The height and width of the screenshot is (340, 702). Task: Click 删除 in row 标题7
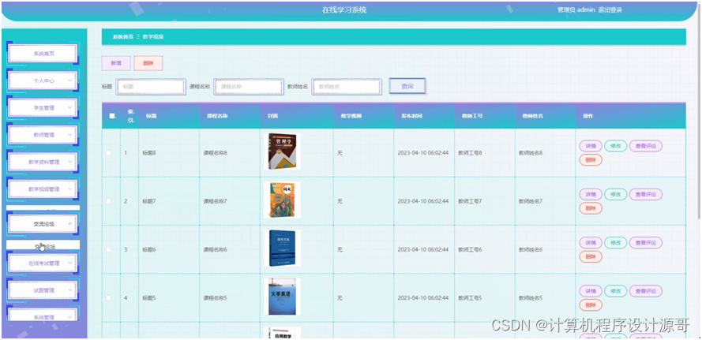point(591,208)
